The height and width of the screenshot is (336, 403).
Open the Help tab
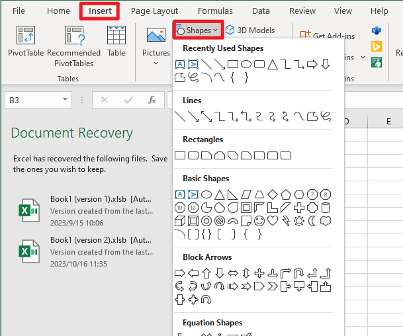pos(379,11)
